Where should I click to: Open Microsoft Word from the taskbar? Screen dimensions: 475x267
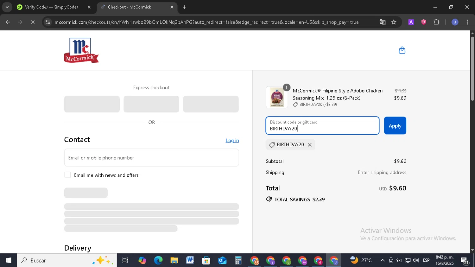[x=190, y=260]
